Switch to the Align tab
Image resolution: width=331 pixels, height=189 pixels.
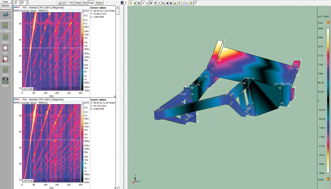91,3
